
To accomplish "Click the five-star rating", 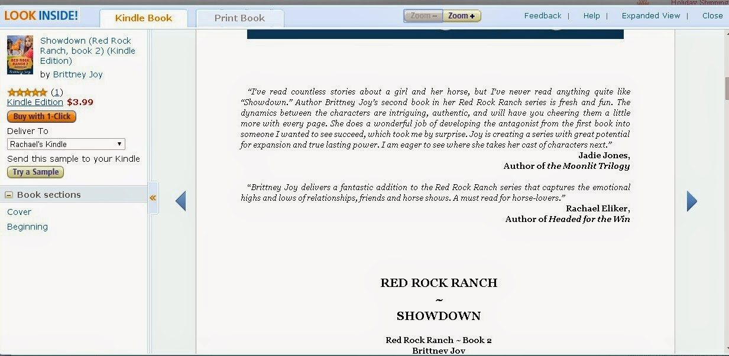I will 27,92.
